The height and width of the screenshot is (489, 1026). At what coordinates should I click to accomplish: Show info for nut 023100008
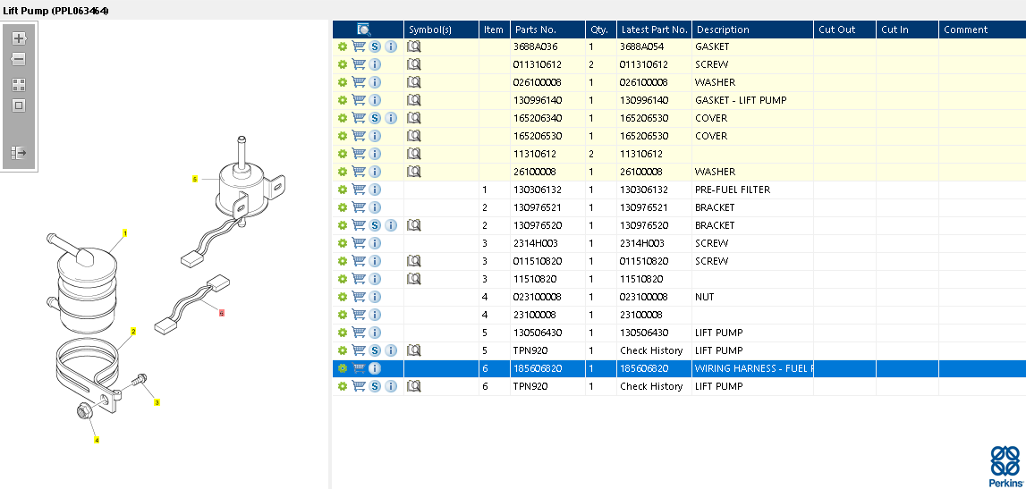click(x=374, y=297)
